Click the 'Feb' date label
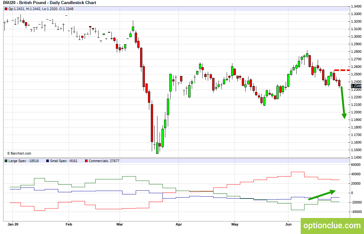364x234 pixels. click(x=69, y=224)
